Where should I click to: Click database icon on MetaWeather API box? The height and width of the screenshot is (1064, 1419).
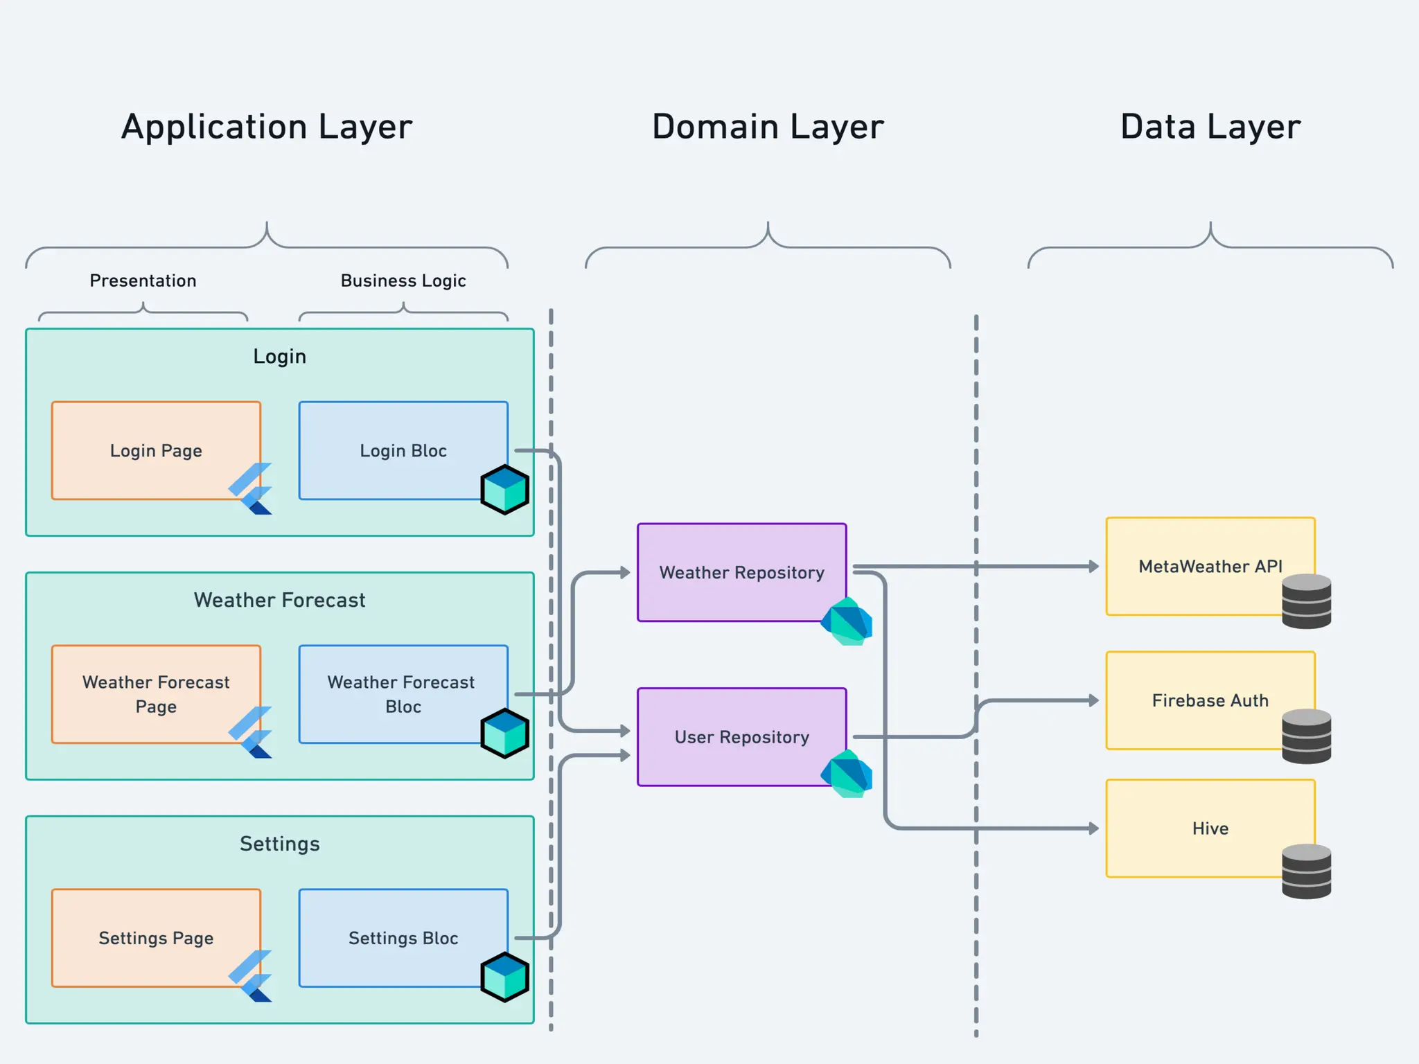tap(1306, 601)
